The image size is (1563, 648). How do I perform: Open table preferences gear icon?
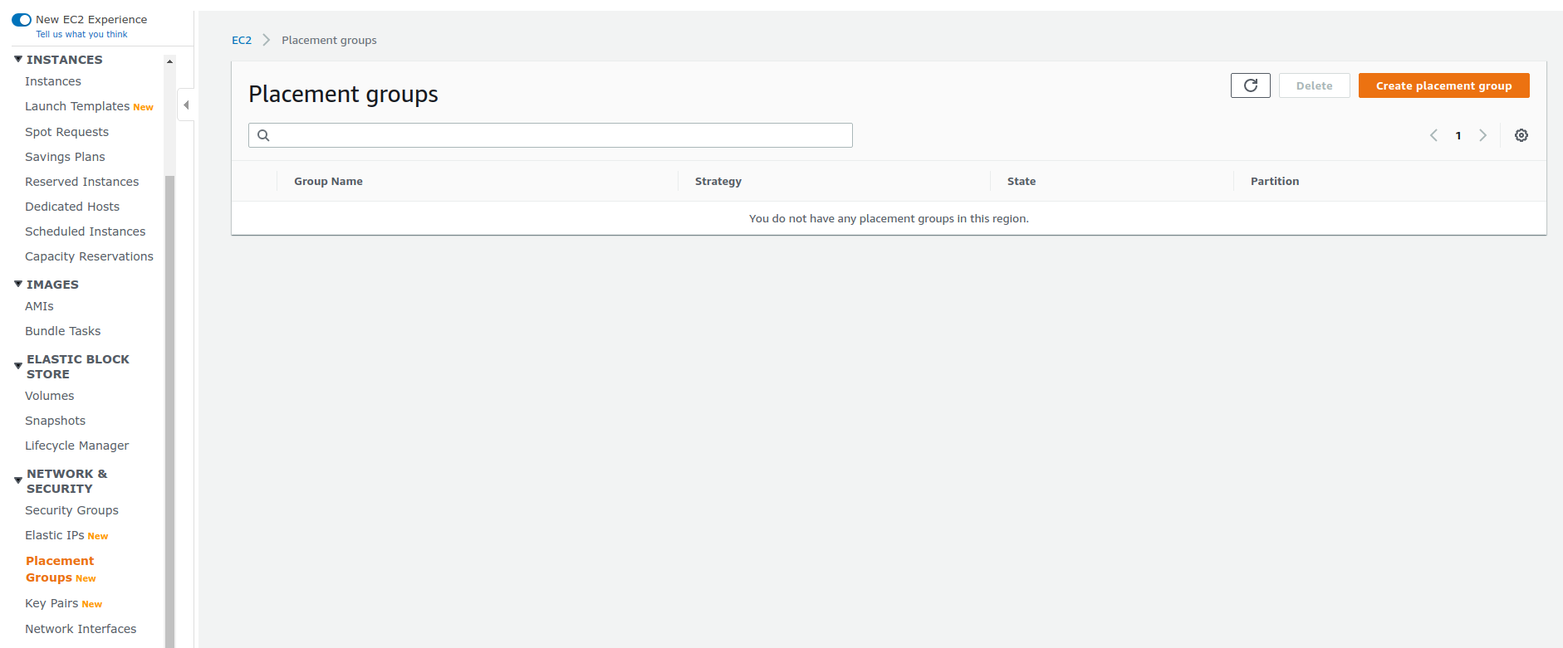1521,135
